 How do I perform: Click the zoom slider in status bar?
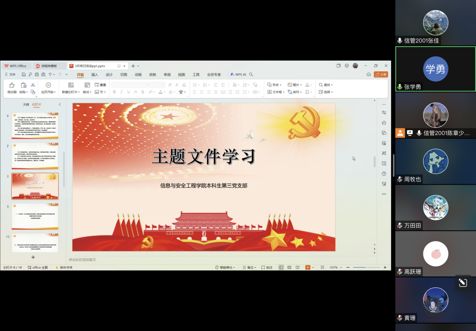pos(366,267)
